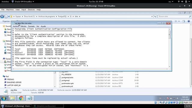The height and width of the screenshot is (108, 192).
Task: Click the GNOME top bar Wi-Fi icon
Action: 179,1
